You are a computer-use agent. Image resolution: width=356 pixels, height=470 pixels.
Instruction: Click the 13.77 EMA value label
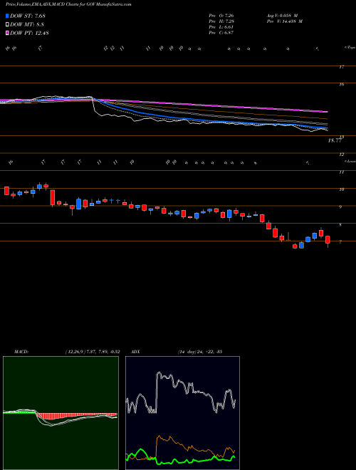tap(335, 140)
